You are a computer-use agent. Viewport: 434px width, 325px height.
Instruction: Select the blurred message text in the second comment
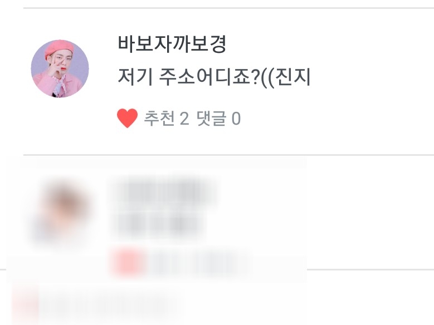pos(158,224)
